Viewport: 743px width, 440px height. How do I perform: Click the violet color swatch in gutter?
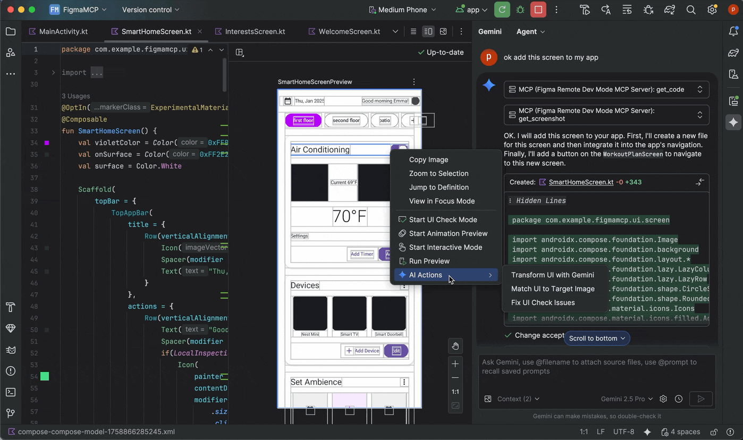(47, 143)
